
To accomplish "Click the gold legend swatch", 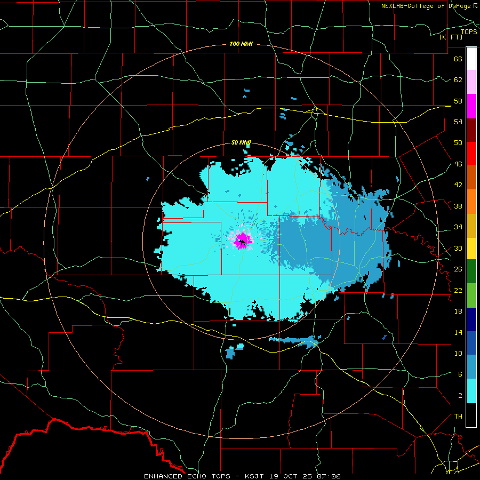I will (x=471, y=226).
